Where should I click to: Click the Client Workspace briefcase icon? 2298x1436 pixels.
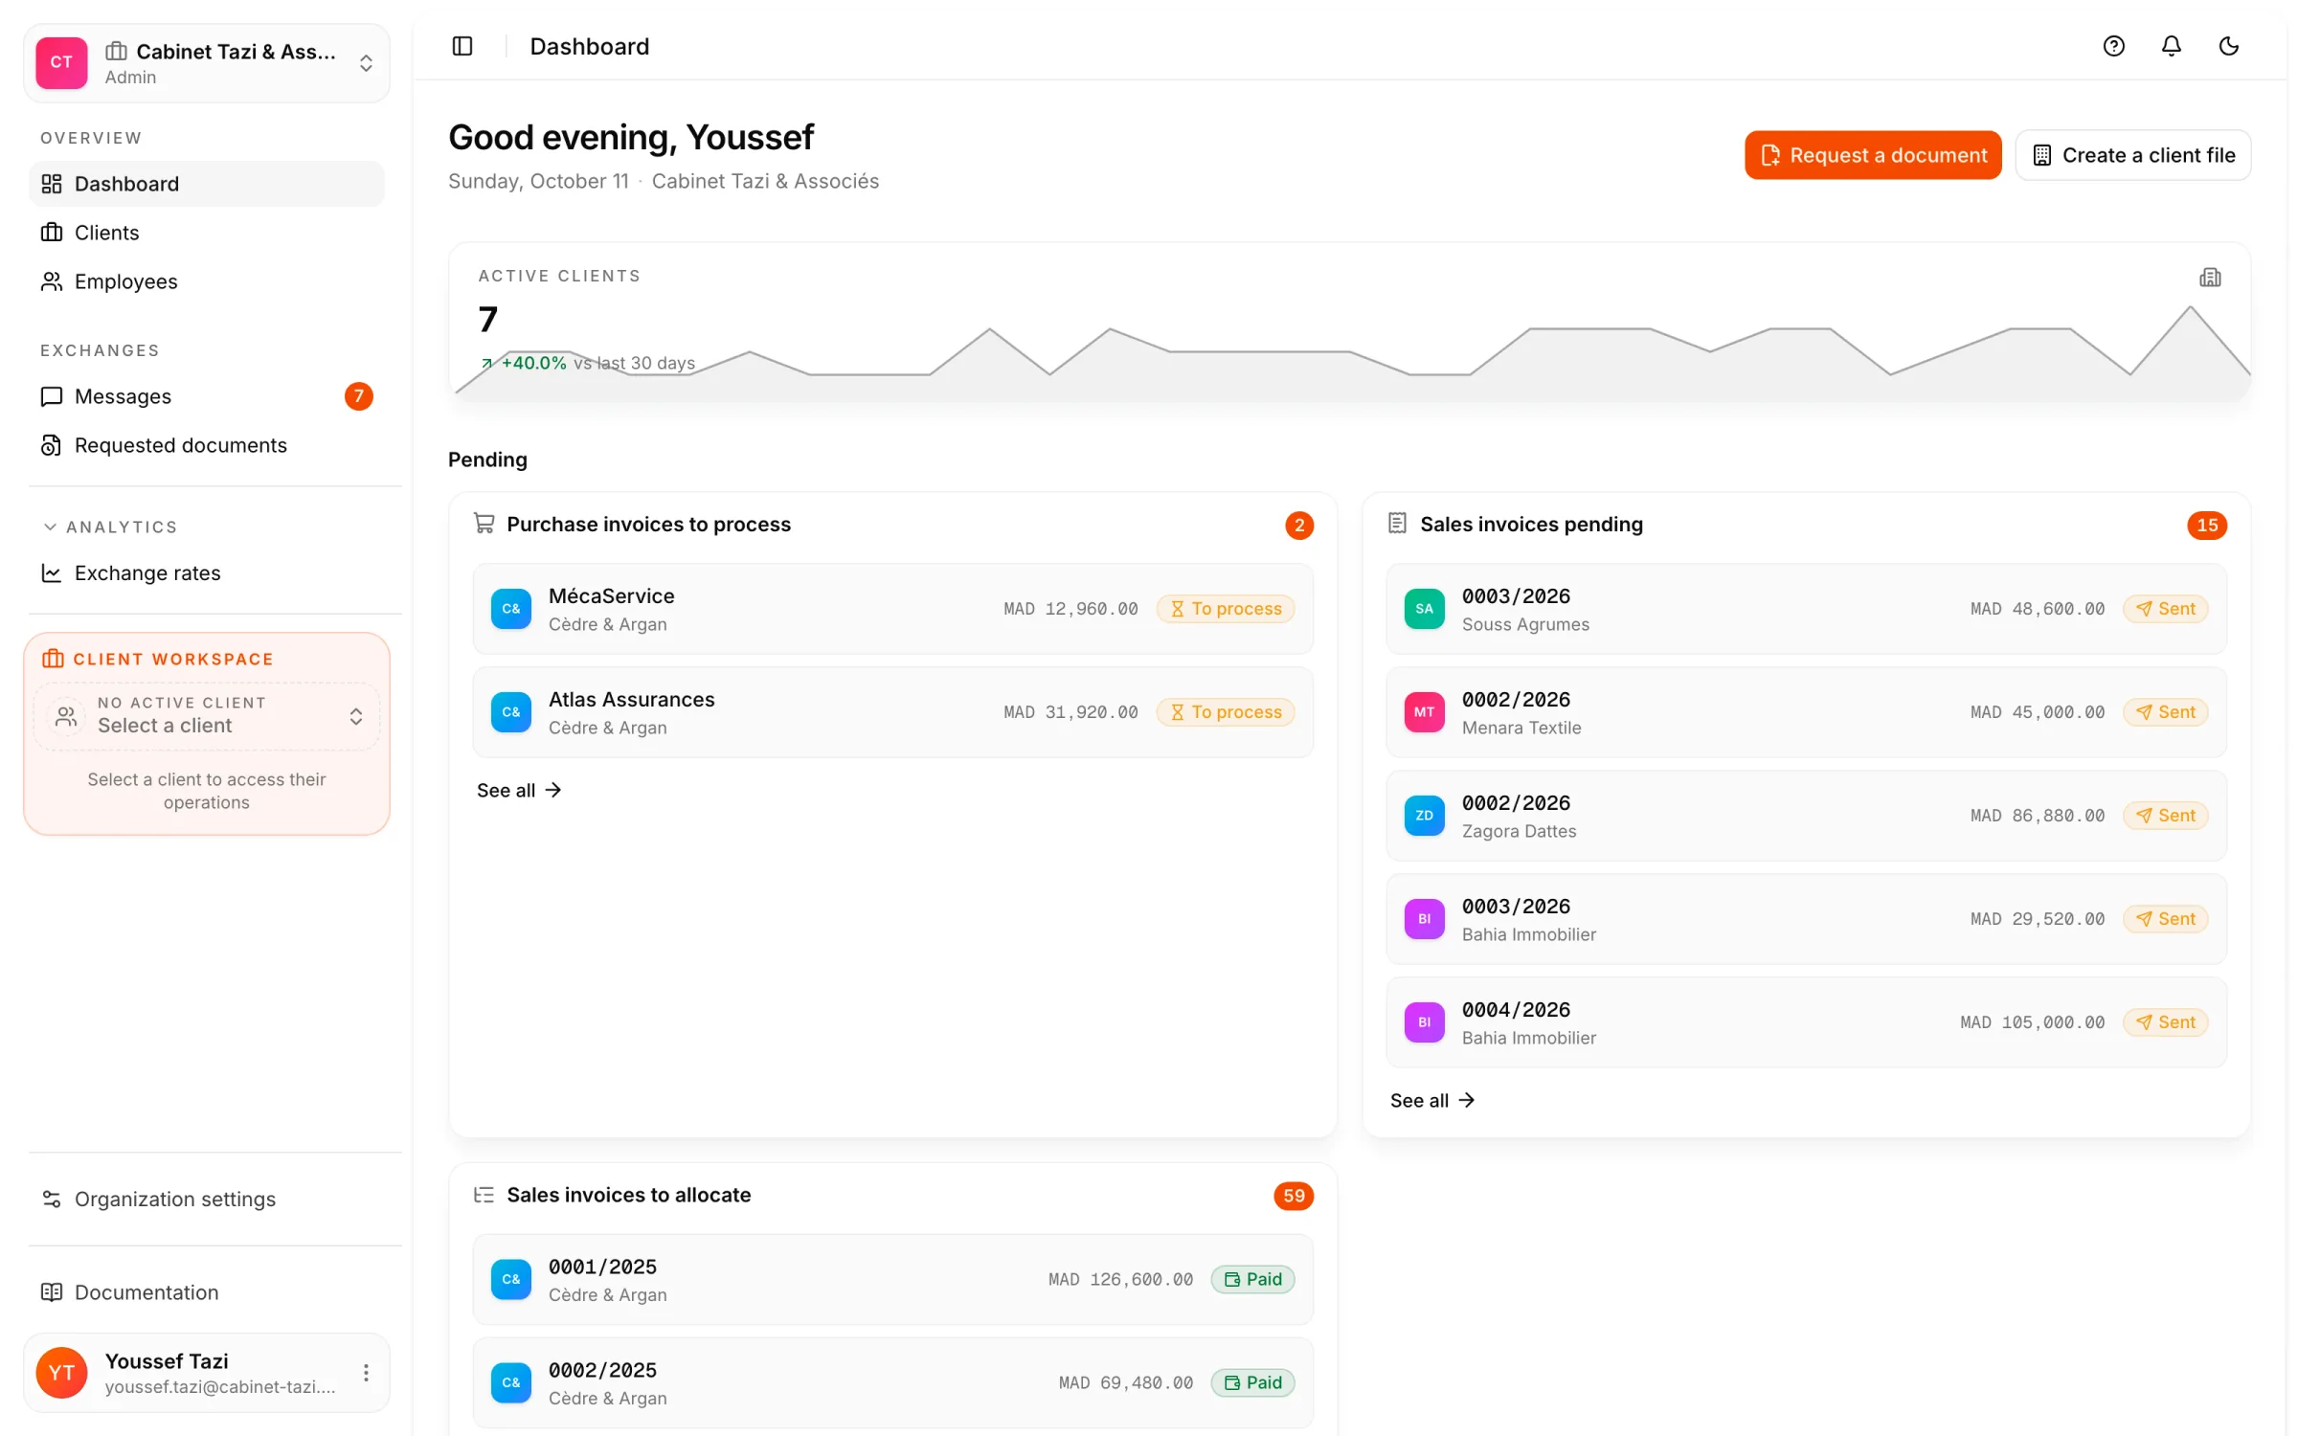(53, 659)
